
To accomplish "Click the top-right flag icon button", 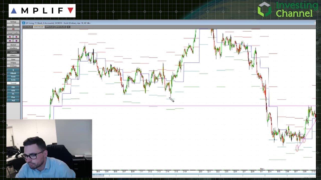I will coord(16,37).
